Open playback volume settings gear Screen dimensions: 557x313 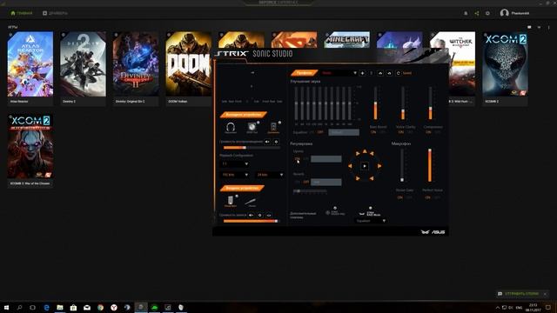[x=276, y=142]
